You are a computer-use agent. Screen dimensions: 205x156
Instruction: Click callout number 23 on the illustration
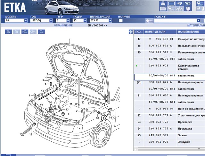(x=83, y=103)
